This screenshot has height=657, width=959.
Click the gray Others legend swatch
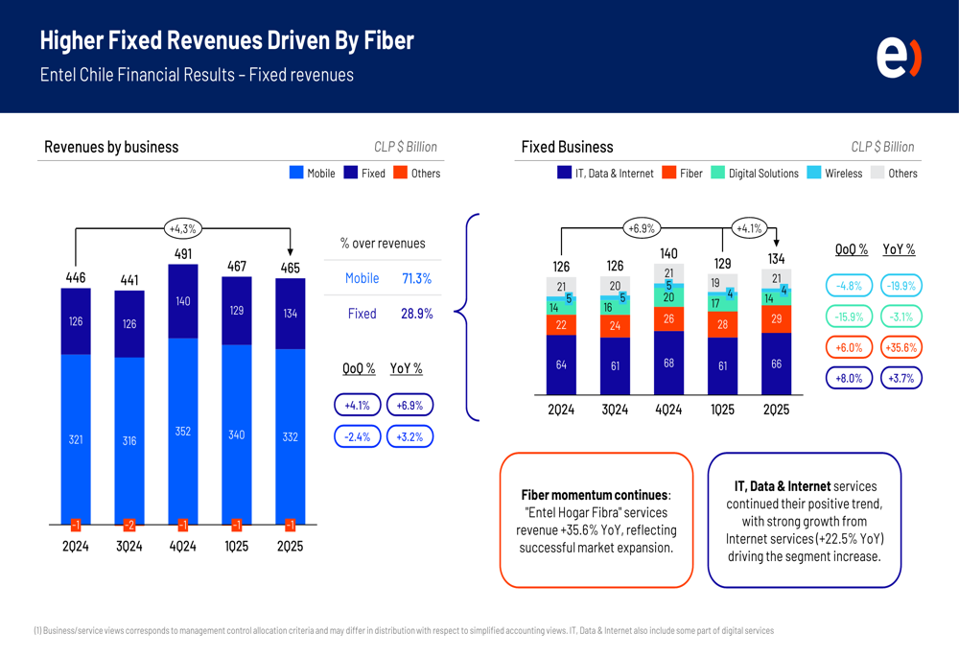pos(877,173)
